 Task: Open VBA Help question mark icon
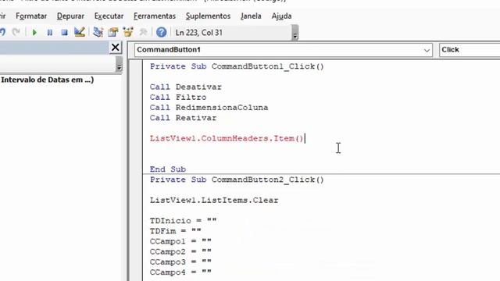162,32
